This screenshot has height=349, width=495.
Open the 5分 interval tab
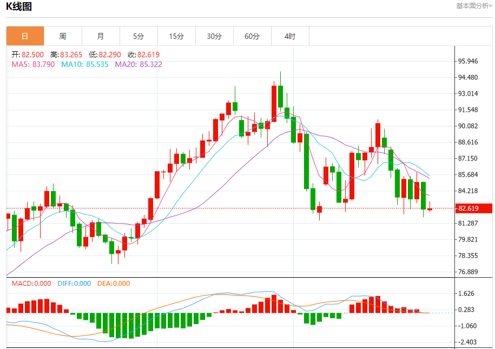[138, 36]
